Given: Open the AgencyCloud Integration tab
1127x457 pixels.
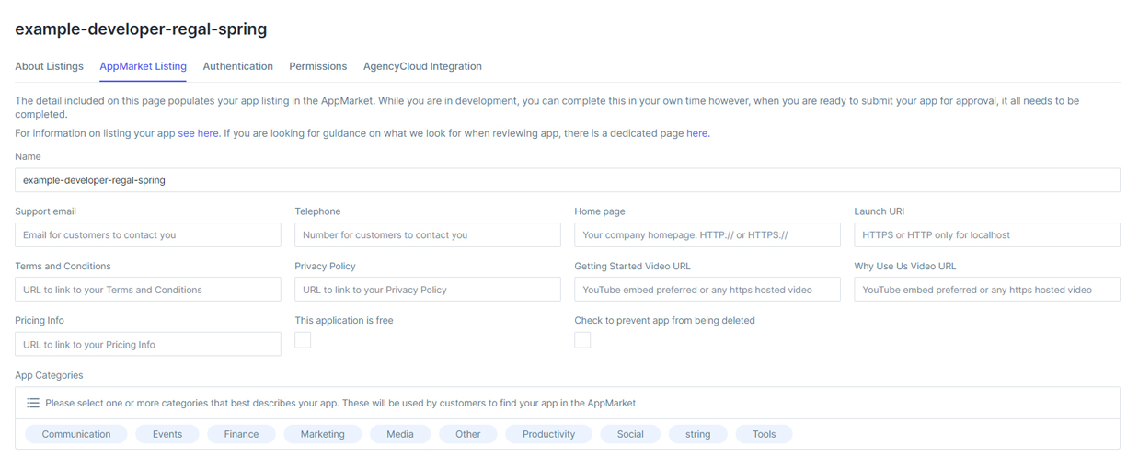Looking at the screenshot, I should click(422, 66).
